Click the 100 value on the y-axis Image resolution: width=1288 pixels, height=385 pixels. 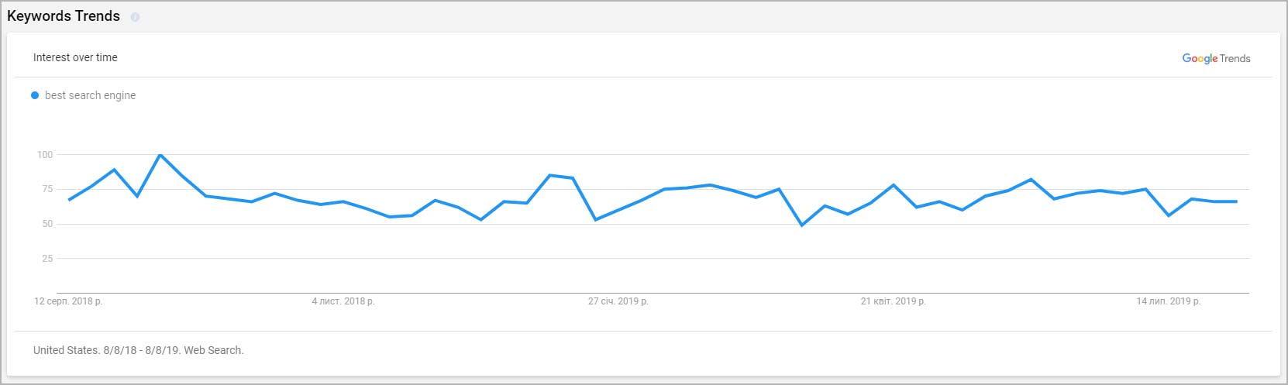45,155
